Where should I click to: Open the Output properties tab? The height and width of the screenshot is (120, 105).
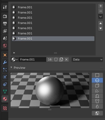pos(5,24)
